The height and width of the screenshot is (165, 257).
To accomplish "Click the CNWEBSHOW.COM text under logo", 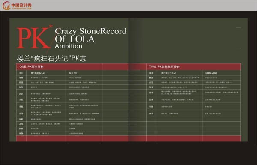I will coord(22,9).
